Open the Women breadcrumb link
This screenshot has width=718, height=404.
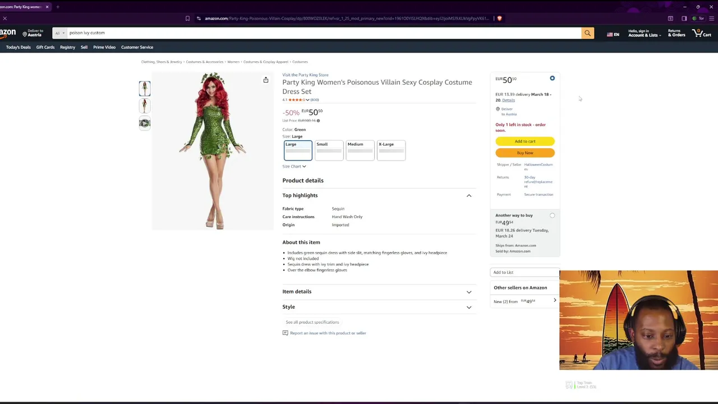(x=233, y=62)
